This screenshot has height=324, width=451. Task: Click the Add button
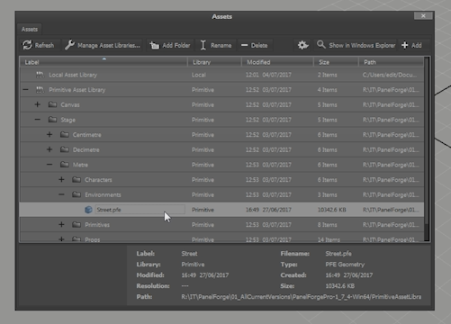coord(412,45)
